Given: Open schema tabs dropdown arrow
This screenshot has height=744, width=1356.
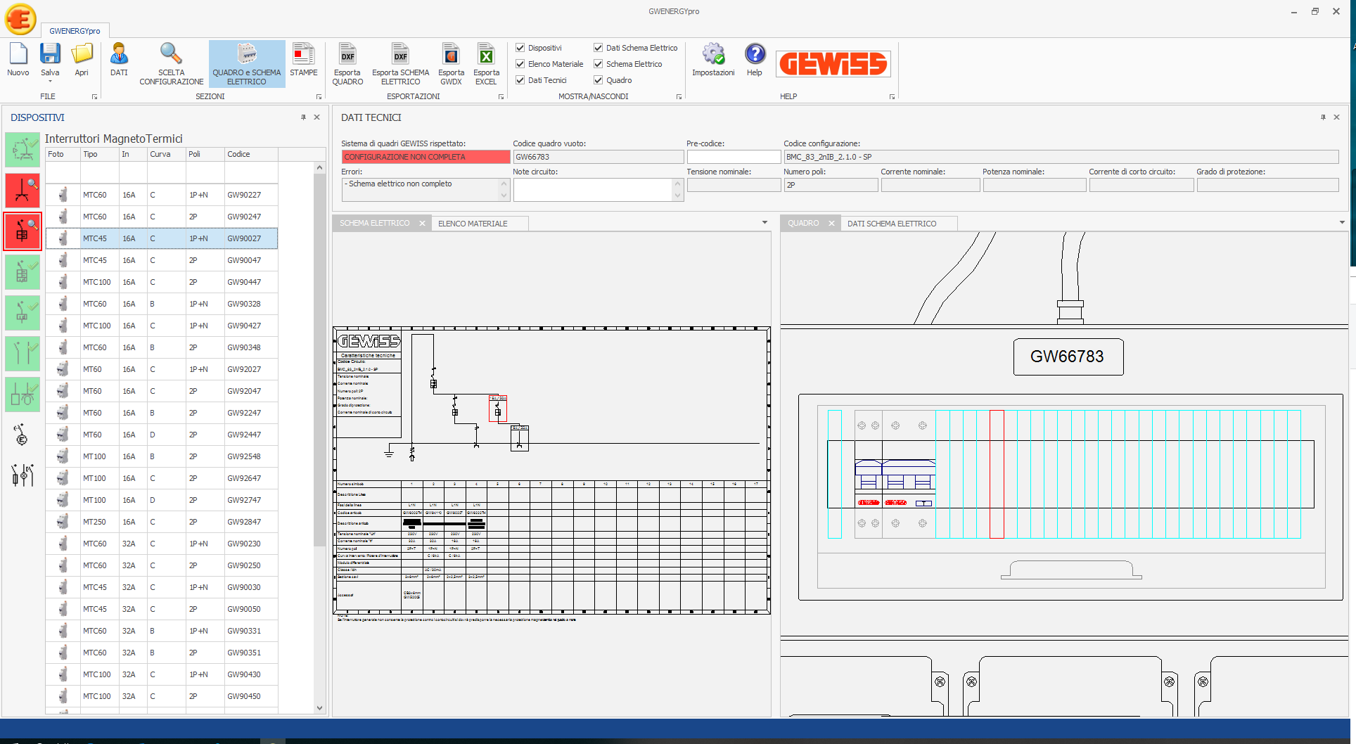Looking at the screenshot, I should (x=765, y=223).
